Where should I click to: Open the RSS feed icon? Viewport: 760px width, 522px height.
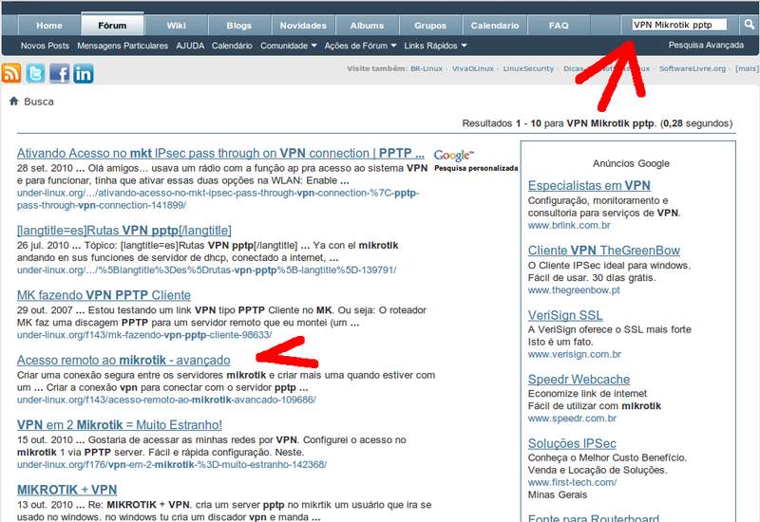pyautogui.click(x=11, y=74)
